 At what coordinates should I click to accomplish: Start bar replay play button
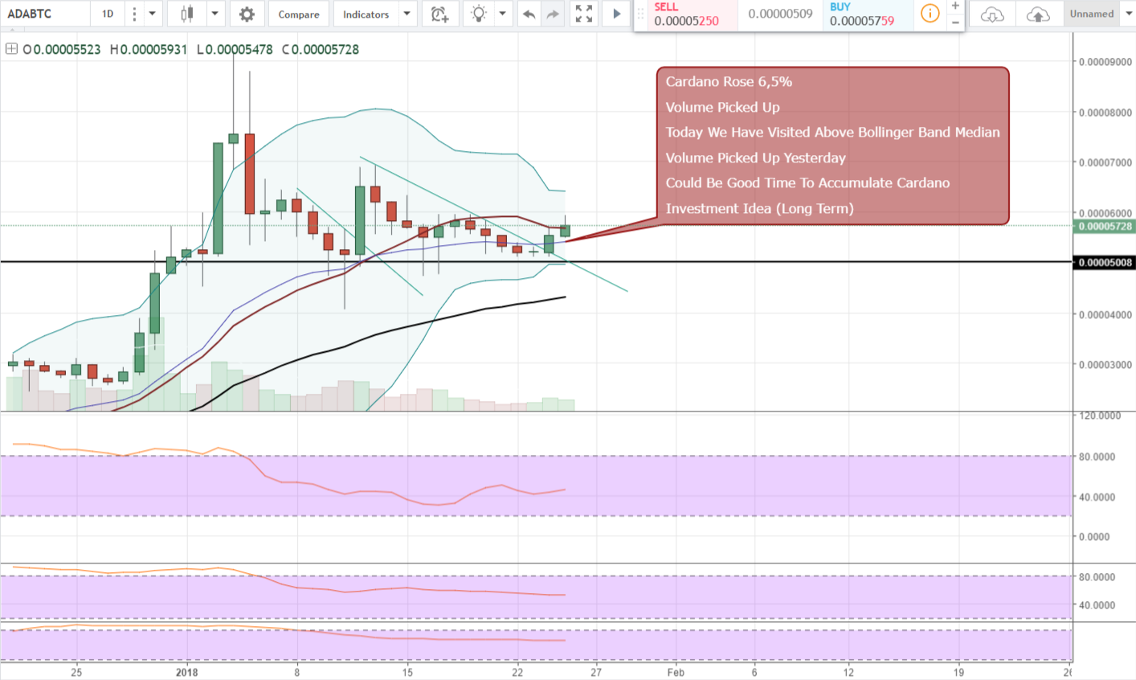pyautogui.click(x=616, y=14)
